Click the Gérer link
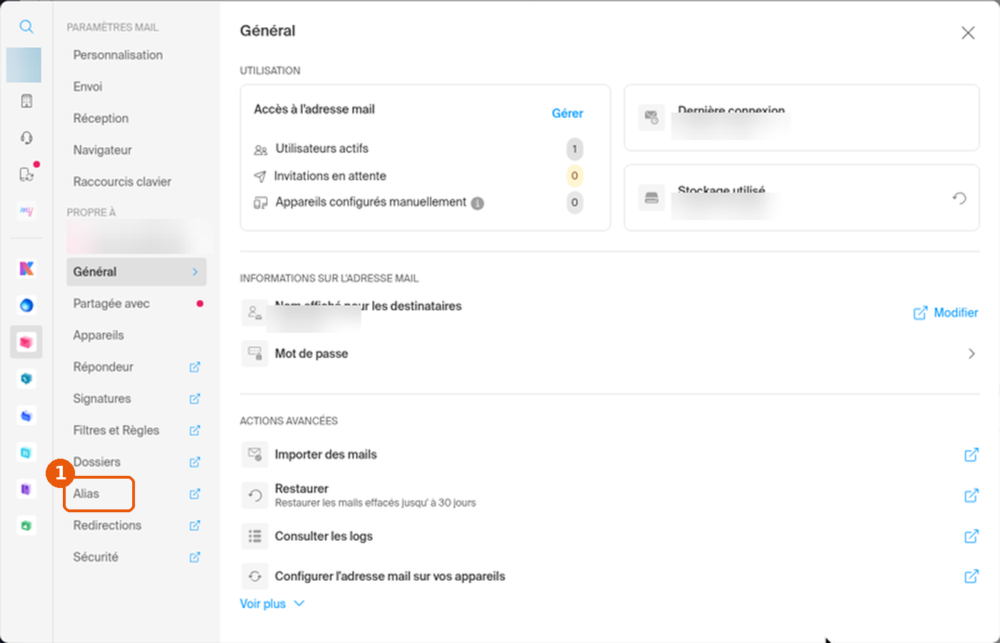Image resolution: width=1000 pixels, height=643 pixels. pyautogui.click(x=567, y=114)
